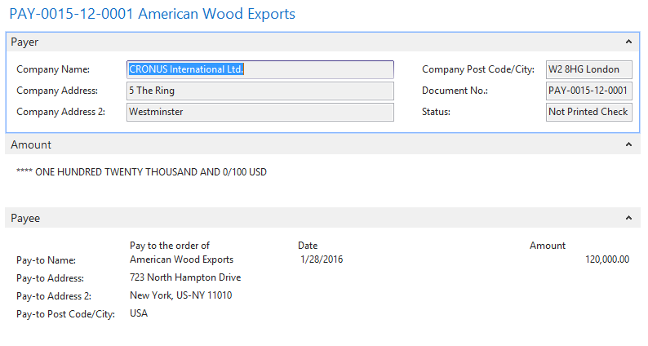This screenshot has width=648, height=346.
Task: Collapse the Payer section using its chevron
Action: pyautogui.click(x=628, y=42)
